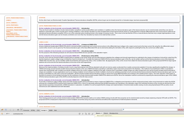Open the panel selector dropdown arrow
Image resolution: width=184 pixels, height=131 pixels.
point(21,110)
